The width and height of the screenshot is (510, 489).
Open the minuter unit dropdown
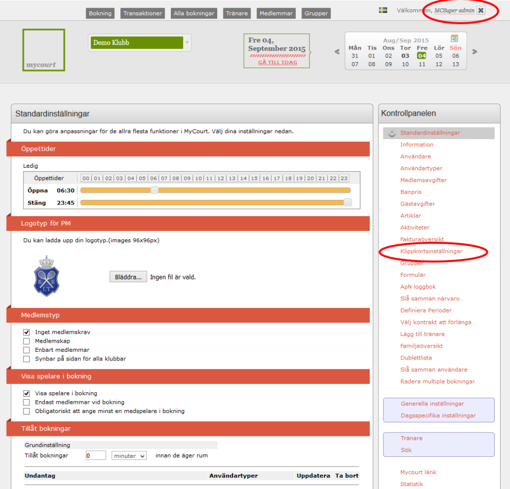[129, 455]
